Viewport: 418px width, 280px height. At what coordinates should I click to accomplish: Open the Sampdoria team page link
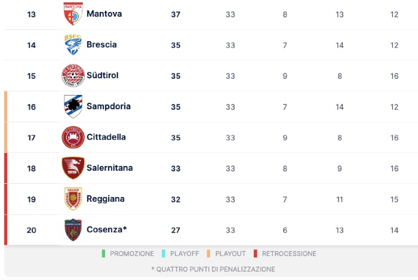pos(108,106)
